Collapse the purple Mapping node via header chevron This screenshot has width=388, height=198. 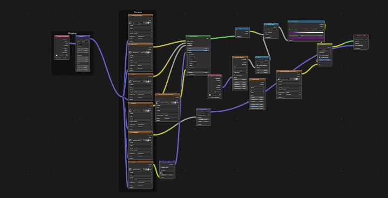coord(77,36)
